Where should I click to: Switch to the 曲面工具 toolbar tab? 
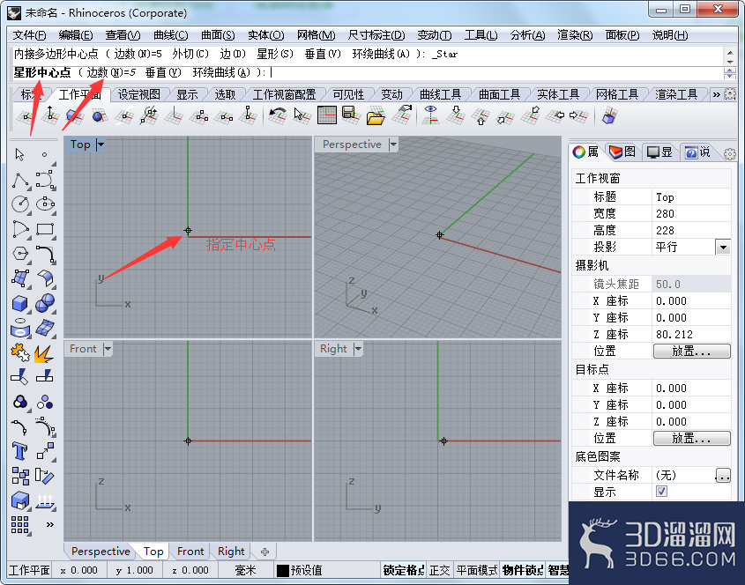coord(499,94)
